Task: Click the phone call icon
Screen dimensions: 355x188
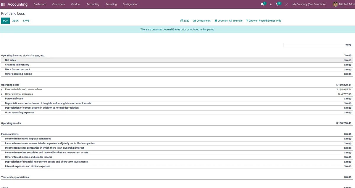Action: pyautogui.click(x=270, y=4)
